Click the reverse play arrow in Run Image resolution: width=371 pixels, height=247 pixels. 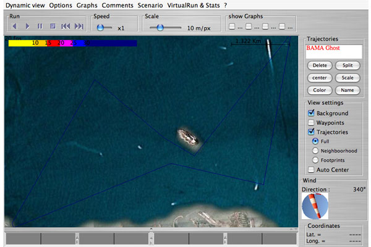point(15,26)
